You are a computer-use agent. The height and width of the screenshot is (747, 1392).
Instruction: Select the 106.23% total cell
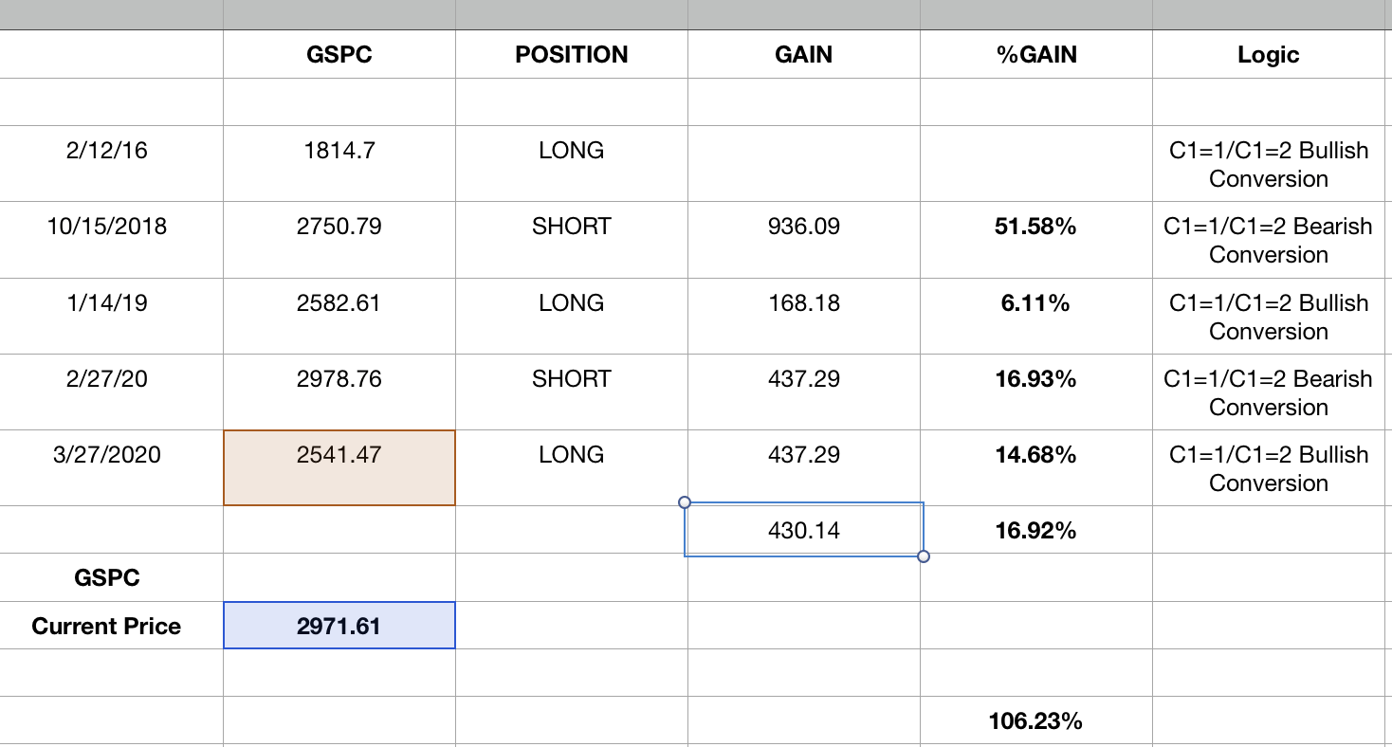tap(1036, 721)
